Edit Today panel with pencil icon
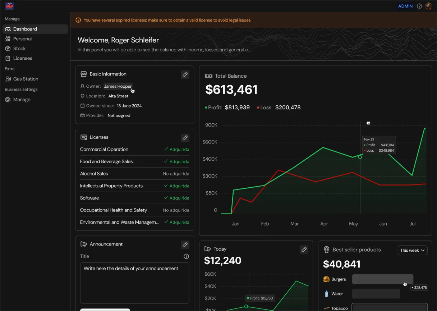Screen dimensions: 437x311 [x=304, y=250]
